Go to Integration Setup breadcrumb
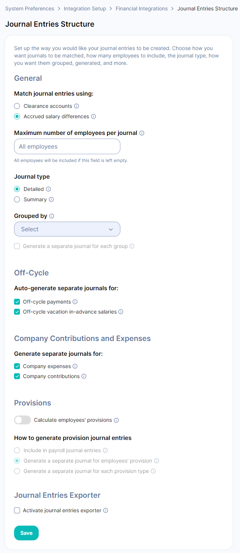The height and width of the screenshot is (553, 240). pyautogui.click(x=85, y=9)
